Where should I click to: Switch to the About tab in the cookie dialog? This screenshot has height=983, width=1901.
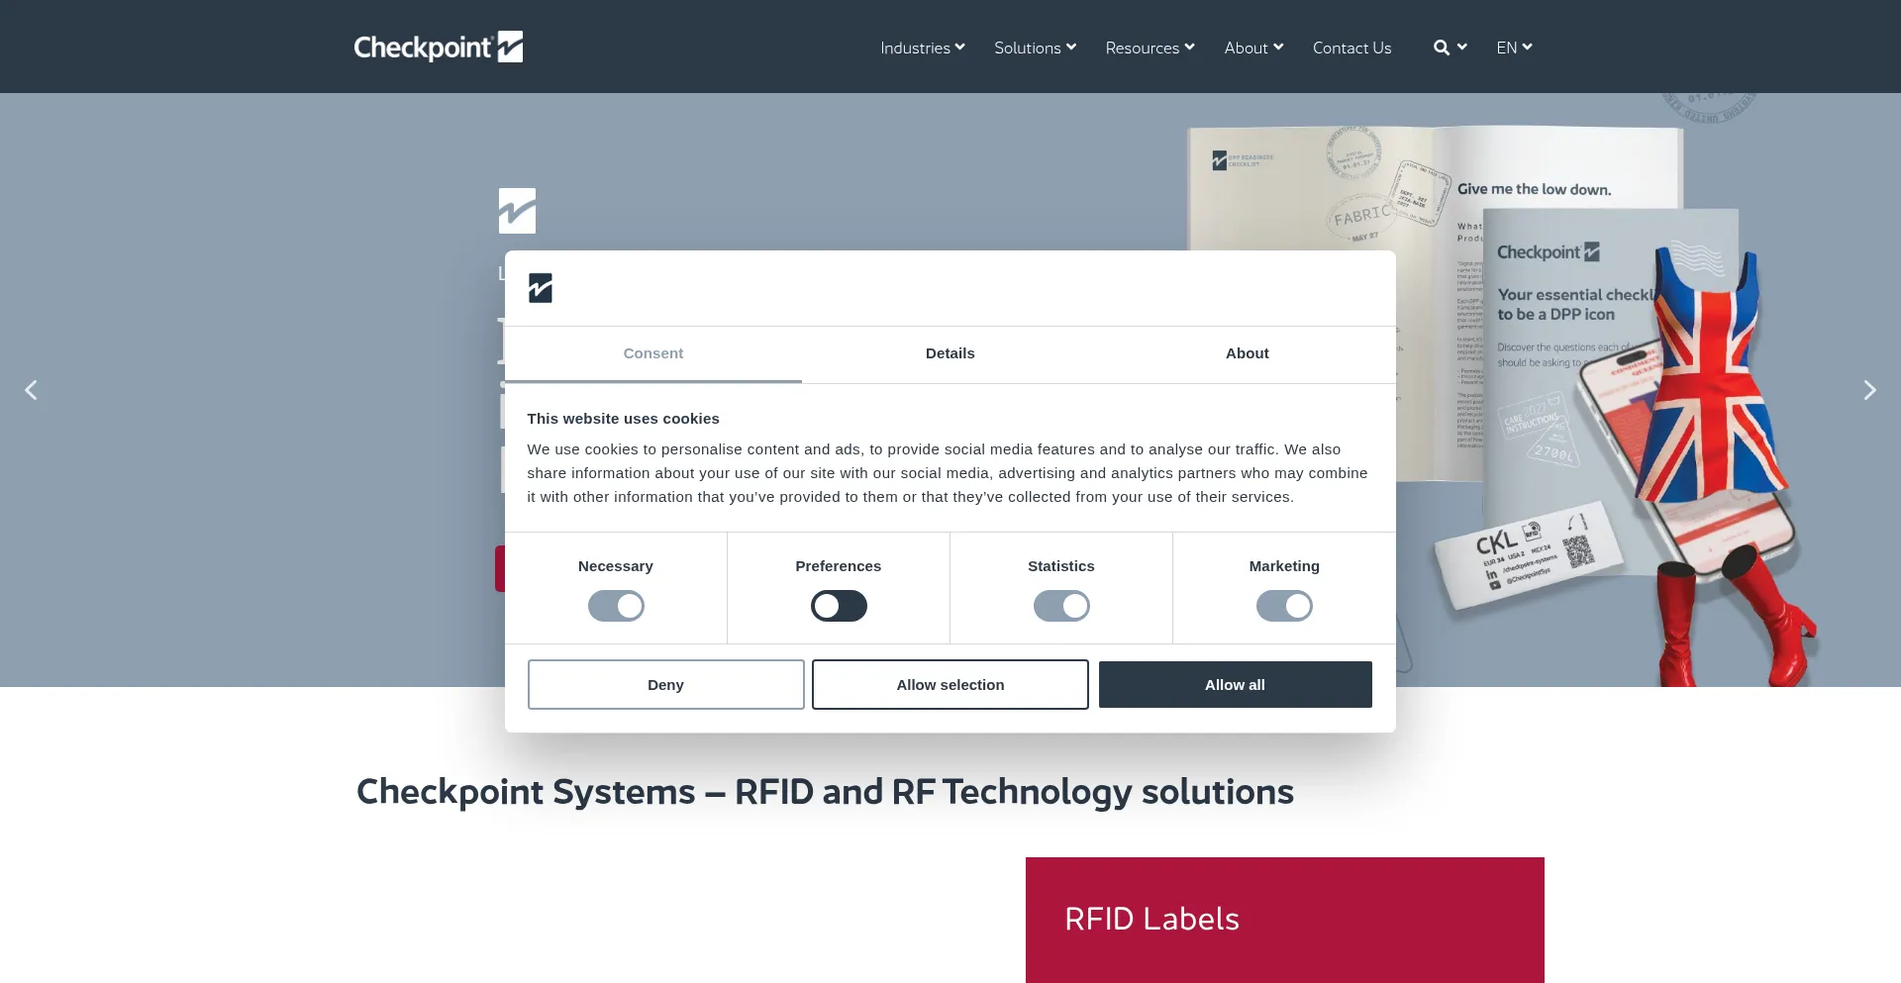click(x=1248, y=354)
